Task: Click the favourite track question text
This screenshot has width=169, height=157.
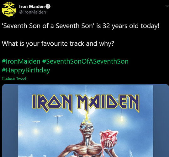Action: (58, 43)
